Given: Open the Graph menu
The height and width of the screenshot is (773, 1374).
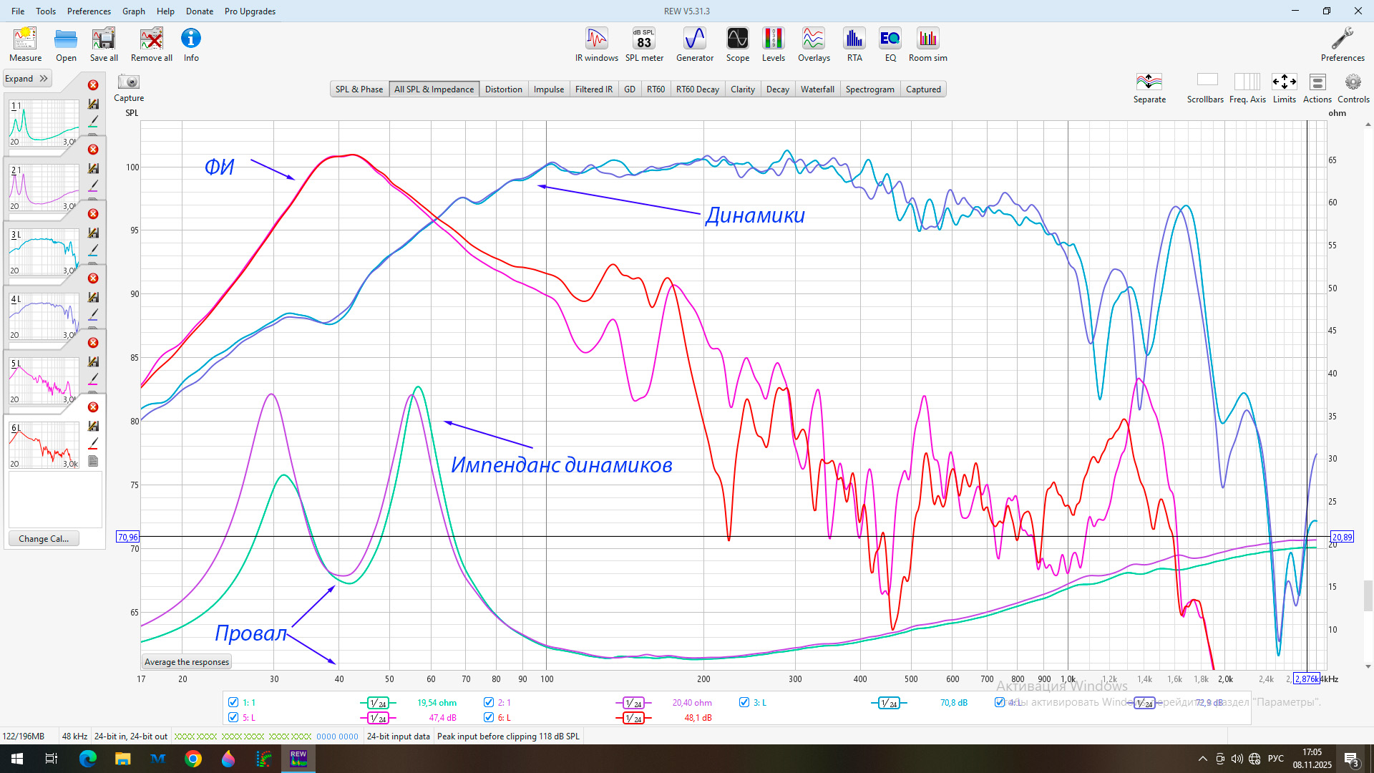Looking at the screenshot, I should pyautogui.click(x=133, y=11).
